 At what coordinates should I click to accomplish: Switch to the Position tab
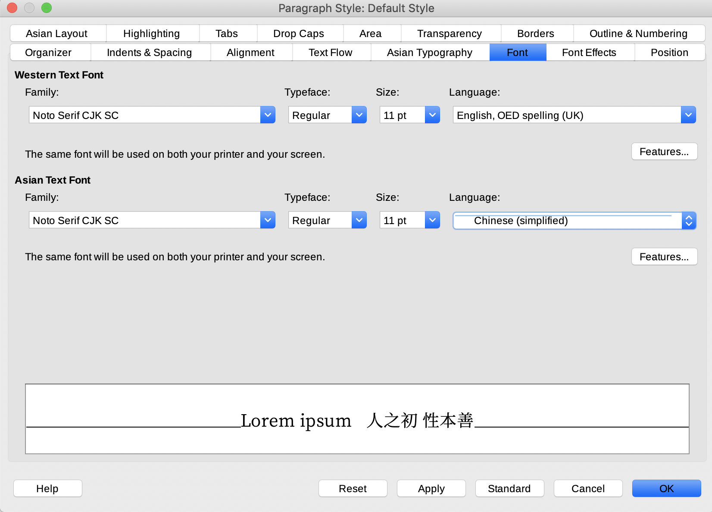670,53
